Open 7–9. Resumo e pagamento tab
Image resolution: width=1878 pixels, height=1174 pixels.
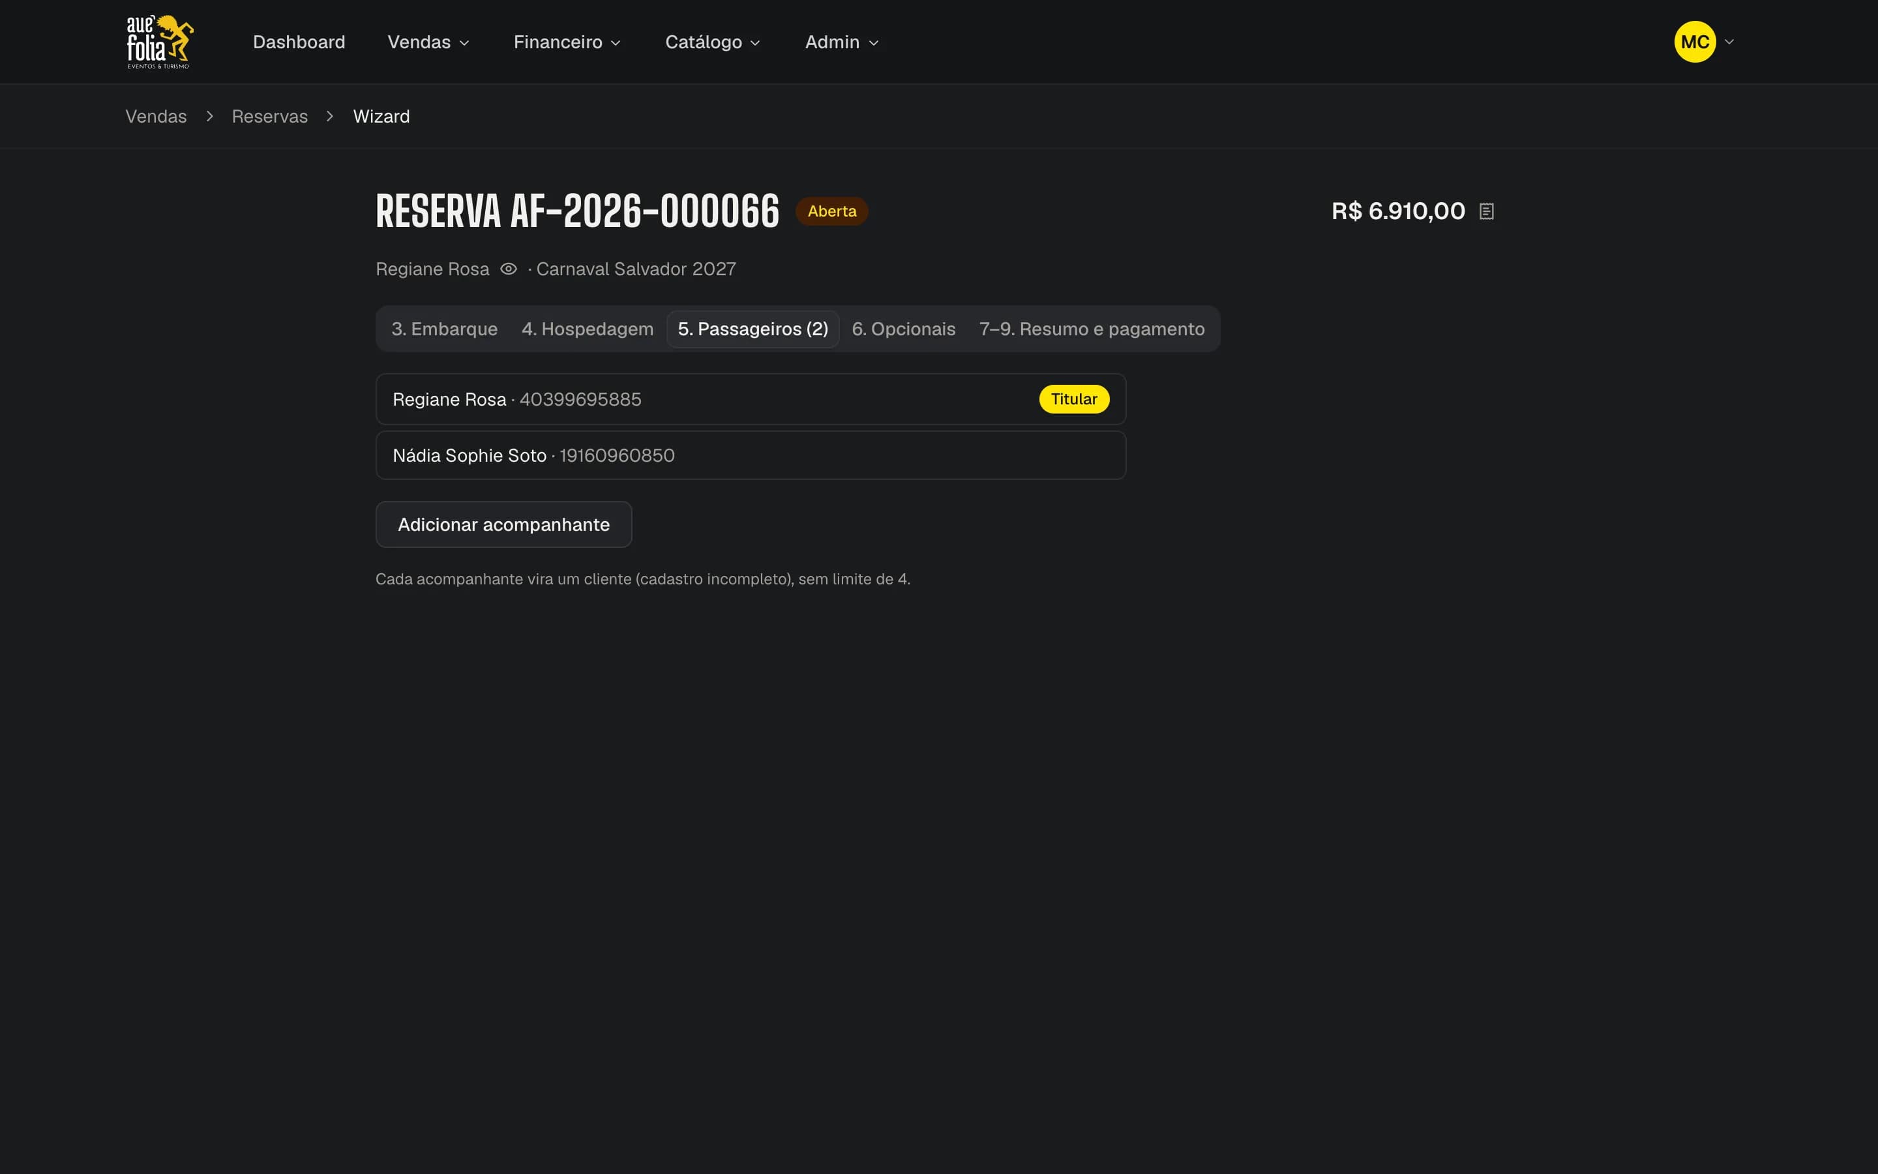1092,329
